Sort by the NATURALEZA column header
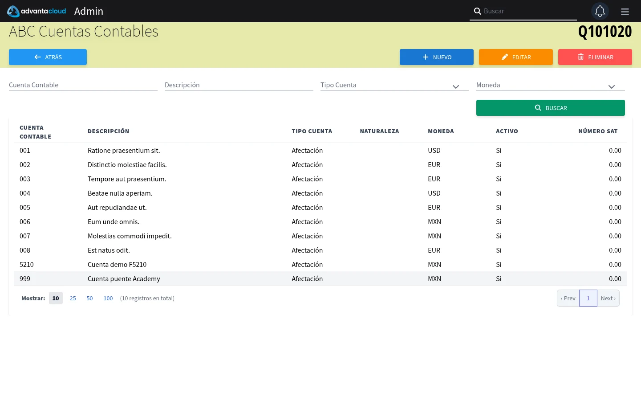641x401 pixels. pyautogui.click(x=379, y=131)
